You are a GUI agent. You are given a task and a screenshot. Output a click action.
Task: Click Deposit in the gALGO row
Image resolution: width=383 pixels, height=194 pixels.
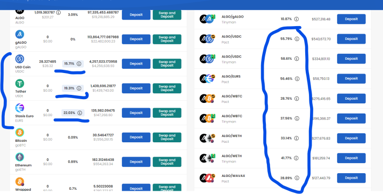pos(136,39)
